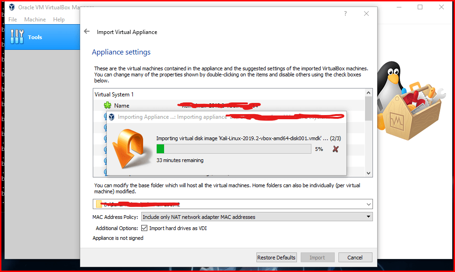Click the 'Appliance is not signed' text
455x272 pixels.
pos(118,238)
